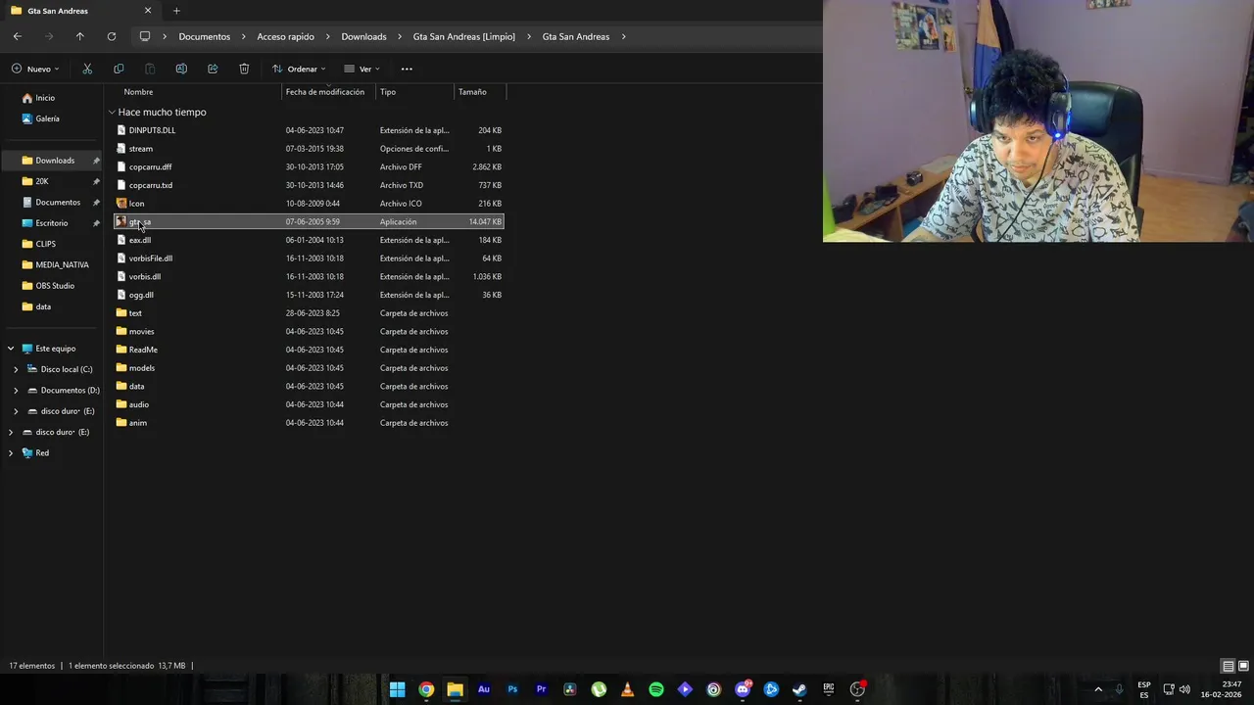Sort by Fecha de modificación column header

tap(325, 92)
